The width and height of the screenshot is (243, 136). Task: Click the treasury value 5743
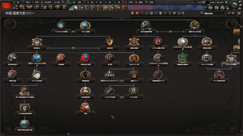(x=131, y=2)
